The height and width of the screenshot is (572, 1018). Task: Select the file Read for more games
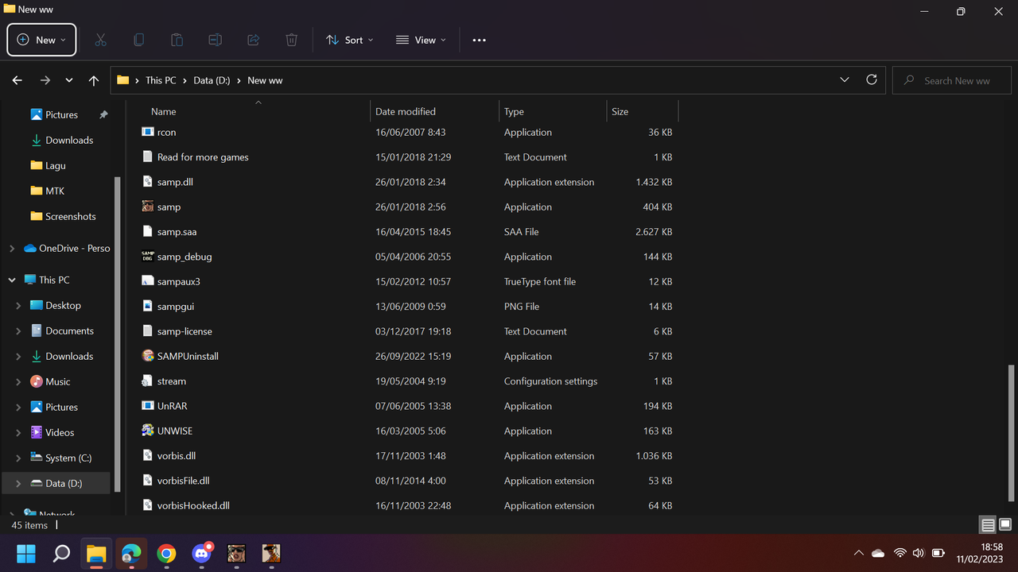(203, 157)
